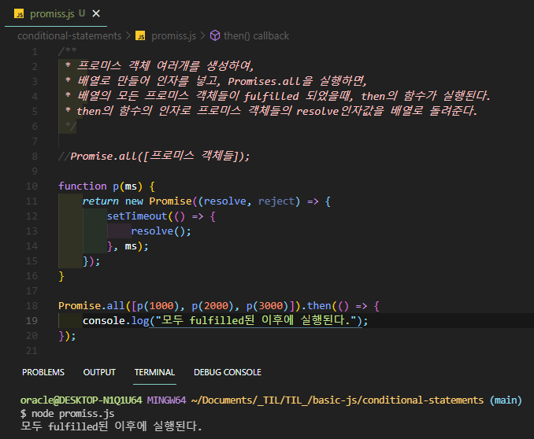Select the TERMINAL panel tab

154,372
